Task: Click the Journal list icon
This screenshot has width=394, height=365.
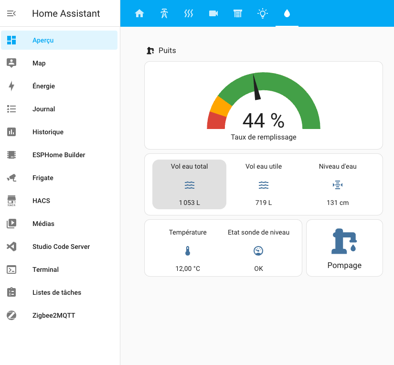Action: [x=11, y=109]
